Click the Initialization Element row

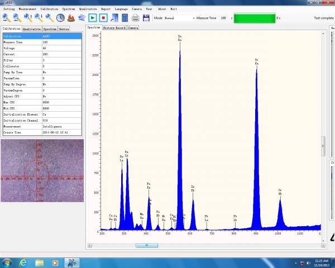[42, 114]
